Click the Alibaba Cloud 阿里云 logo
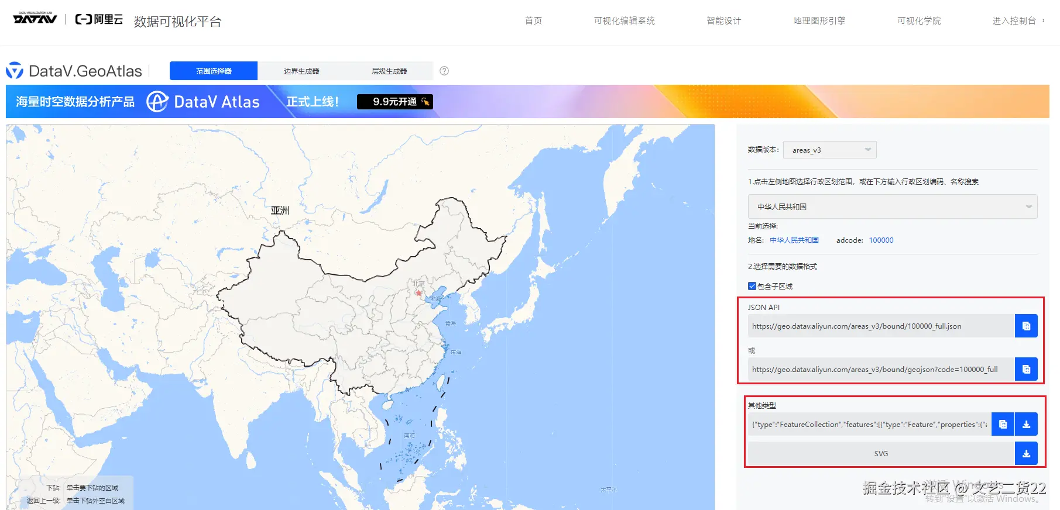 pos(99,19)
